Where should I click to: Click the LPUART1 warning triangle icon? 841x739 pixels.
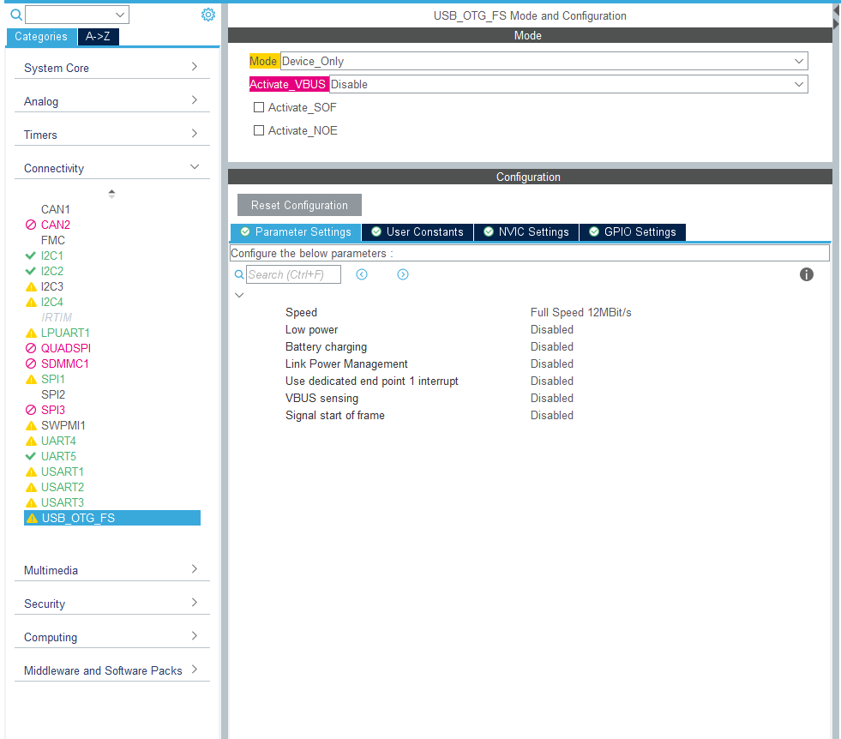[31, 333]
